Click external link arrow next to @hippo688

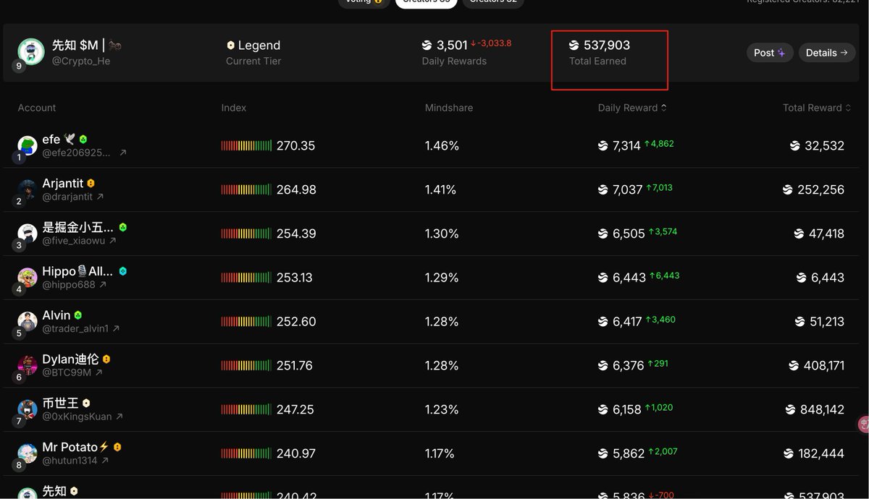click(x=103, y=285)
